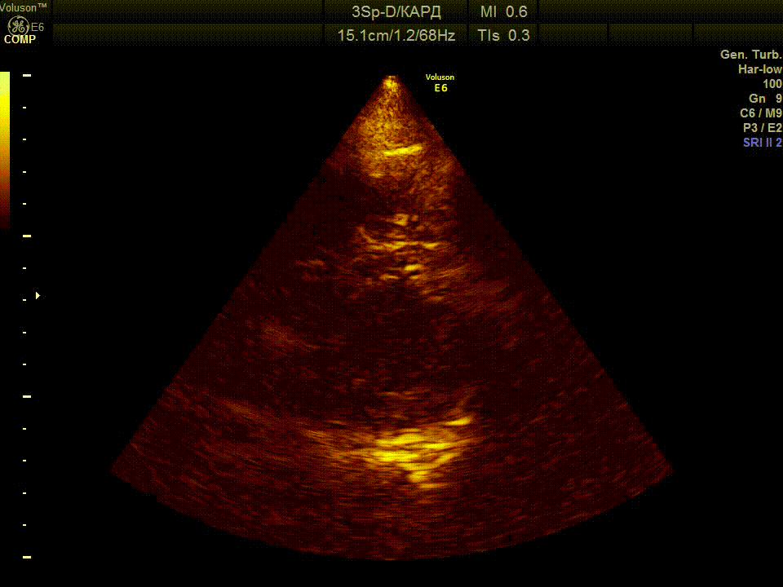Click the Gen. Turb. preset text
Viewport: 783px width, 587px height.
coord(750,55)
